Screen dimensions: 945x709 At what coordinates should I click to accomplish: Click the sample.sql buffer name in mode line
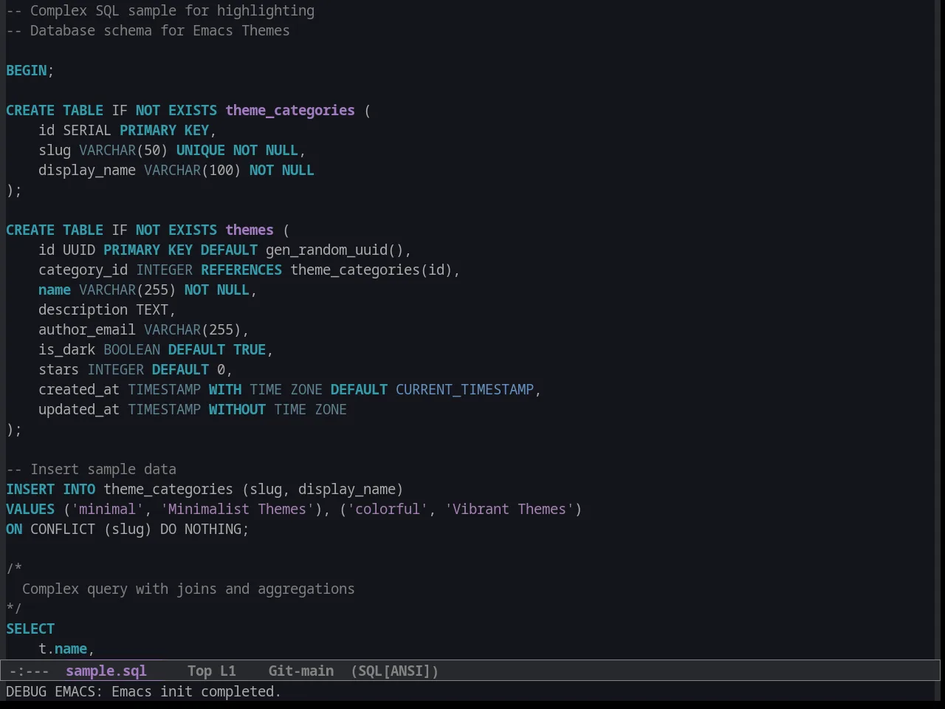pos(106,671)
